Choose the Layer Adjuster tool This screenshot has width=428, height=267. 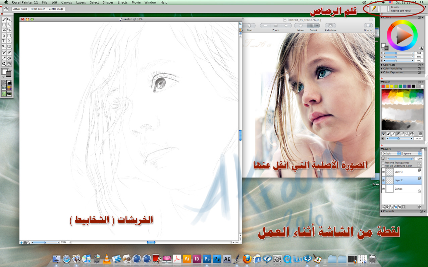point(9,20)
